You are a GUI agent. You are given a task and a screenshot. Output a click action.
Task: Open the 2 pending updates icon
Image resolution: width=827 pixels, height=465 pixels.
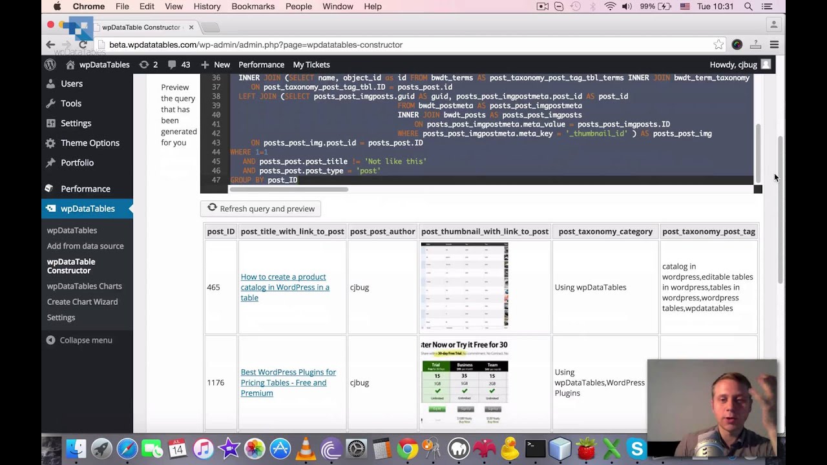click(149, 65)
